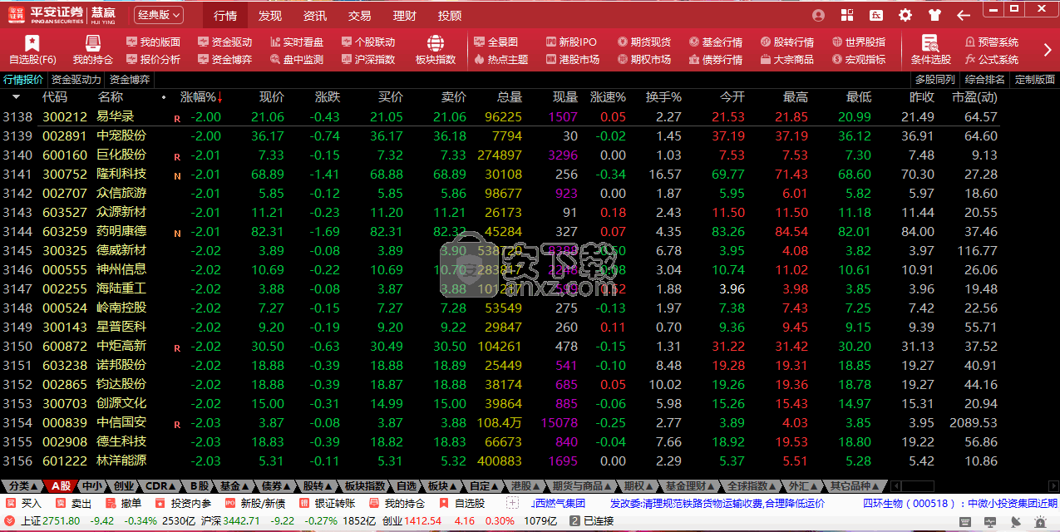
Task: Click 撤单 cancel order shortcut
Action: 123,503
